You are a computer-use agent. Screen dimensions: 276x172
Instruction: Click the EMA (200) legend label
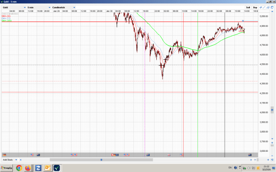7,21
